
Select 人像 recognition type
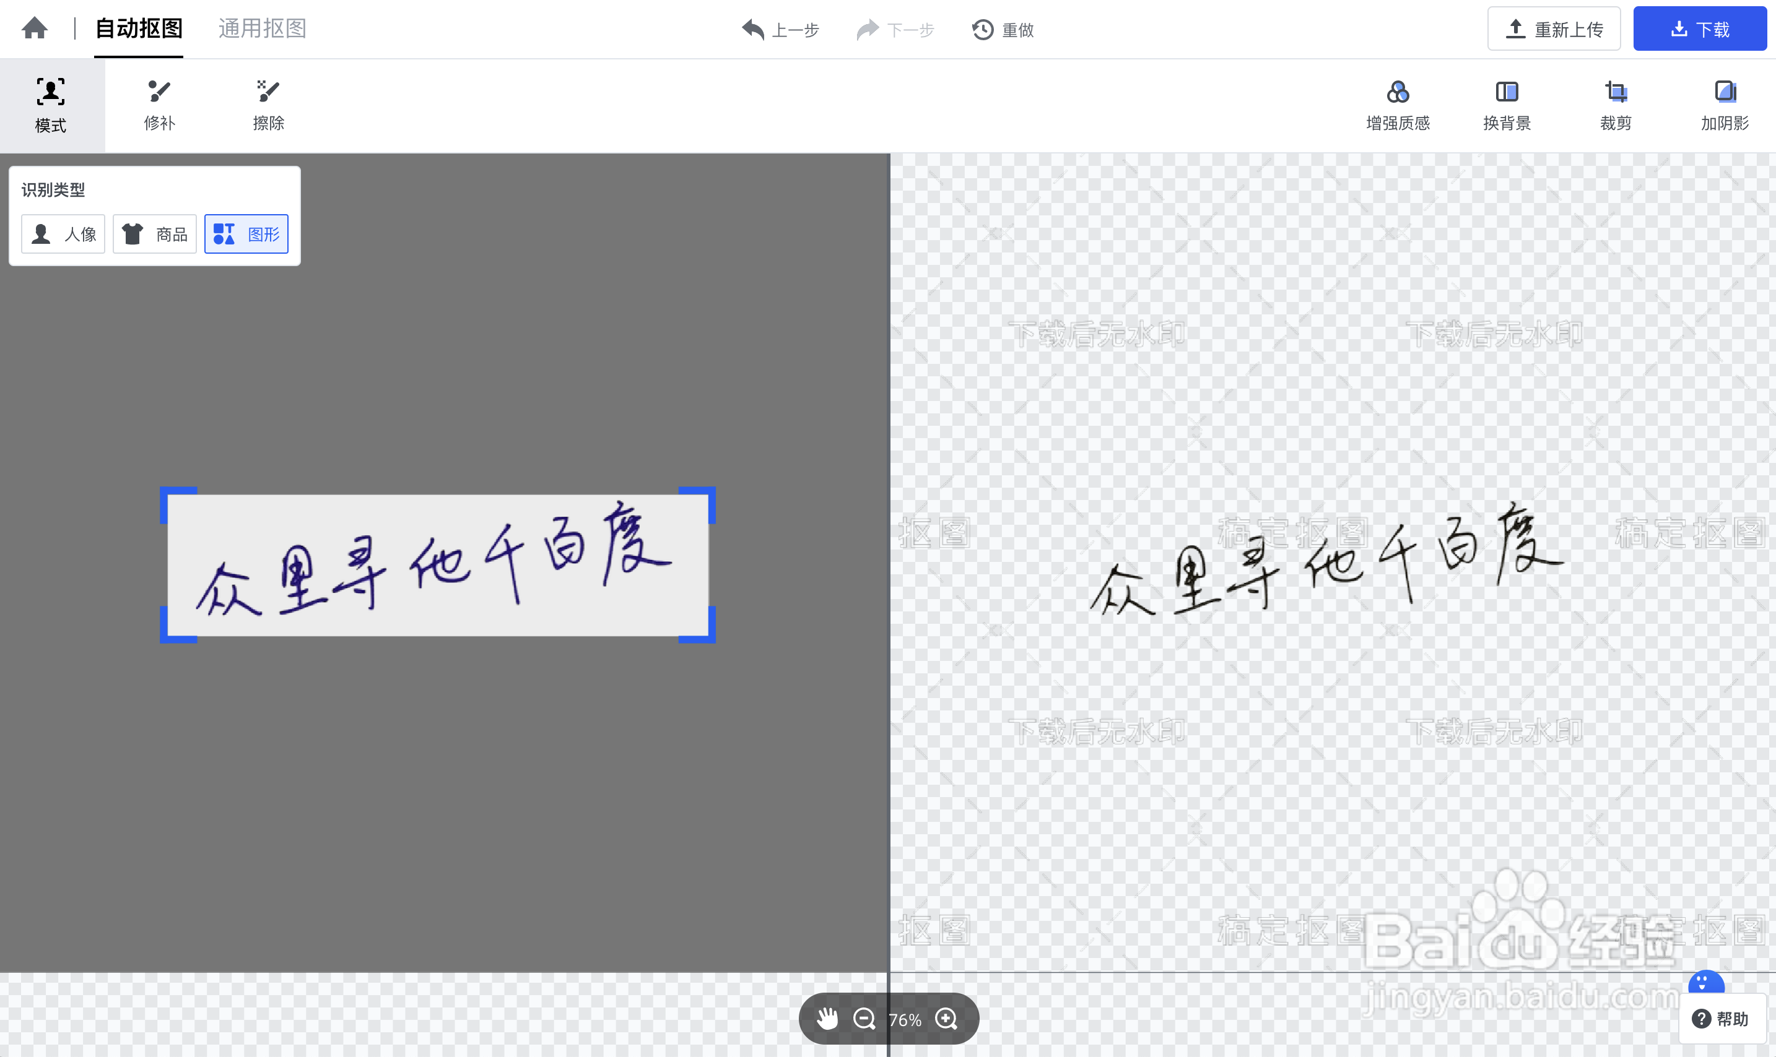click(x=63, y=234)
